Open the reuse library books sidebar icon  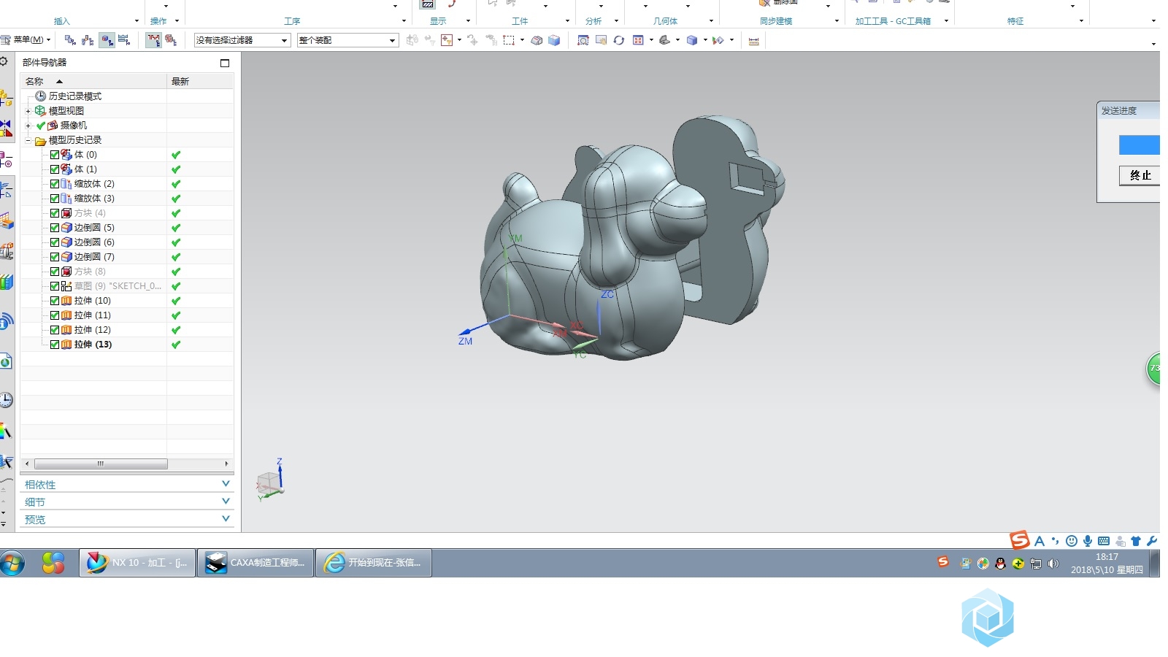tap(6, 283)
